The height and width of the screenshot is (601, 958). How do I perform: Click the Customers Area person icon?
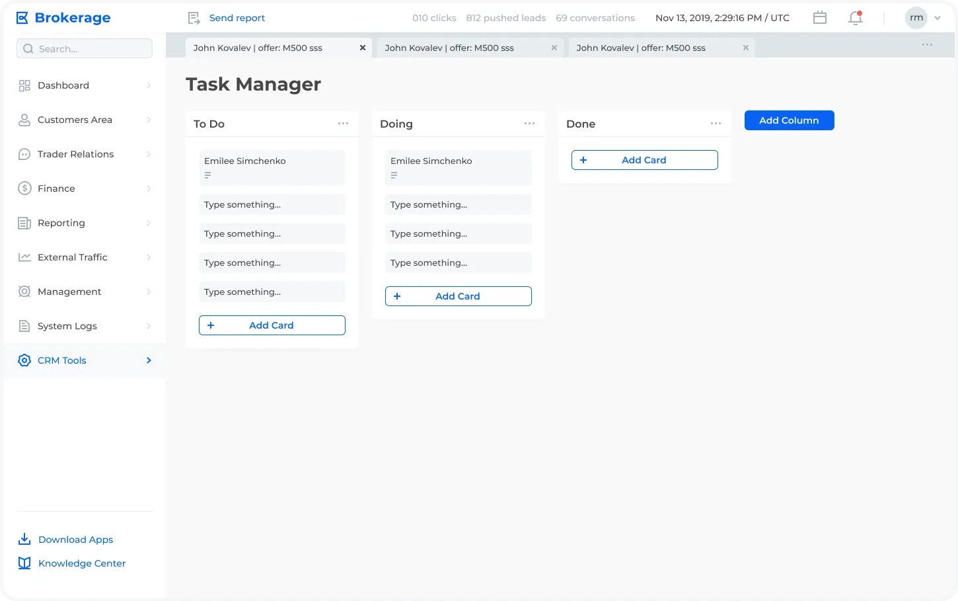(24, 120)
